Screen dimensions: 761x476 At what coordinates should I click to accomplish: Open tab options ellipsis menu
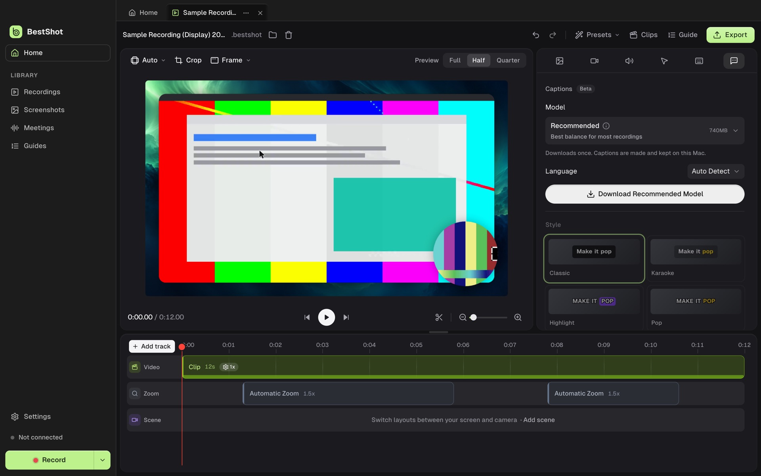(246, 13)
